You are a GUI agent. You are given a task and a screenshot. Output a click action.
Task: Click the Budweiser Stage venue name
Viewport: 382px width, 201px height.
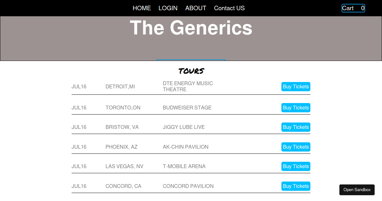click(187, 108)
